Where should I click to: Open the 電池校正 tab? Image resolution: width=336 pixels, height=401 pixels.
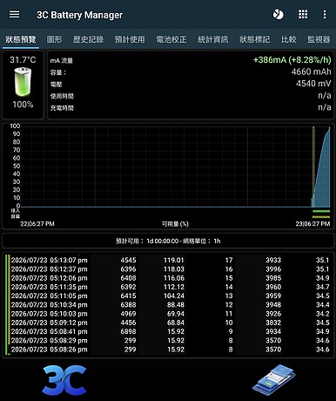coord(171,39)
